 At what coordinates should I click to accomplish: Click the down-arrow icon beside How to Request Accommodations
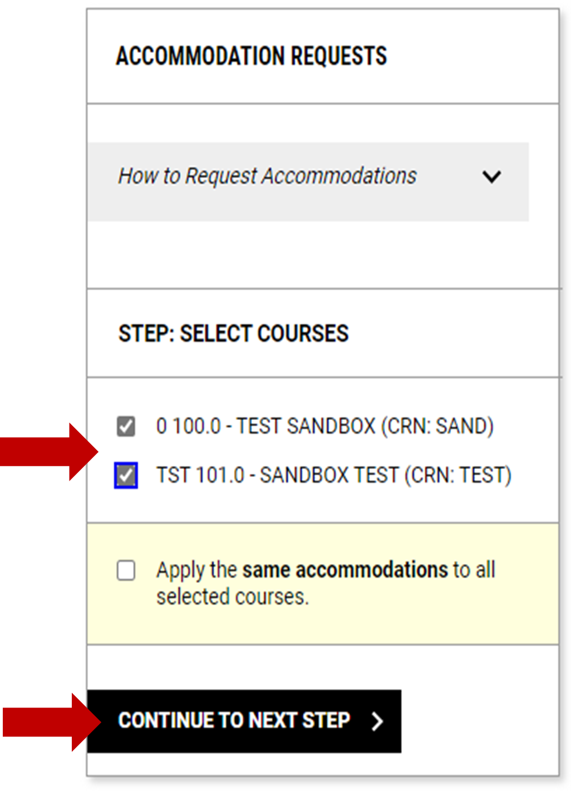492,176
